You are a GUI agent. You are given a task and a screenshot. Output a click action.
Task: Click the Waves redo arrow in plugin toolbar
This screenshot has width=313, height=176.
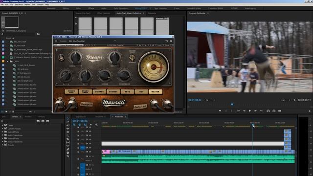(145, 45)
